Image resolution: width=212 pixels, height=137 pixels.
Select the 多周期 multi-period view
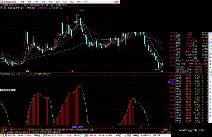(58, 5)
